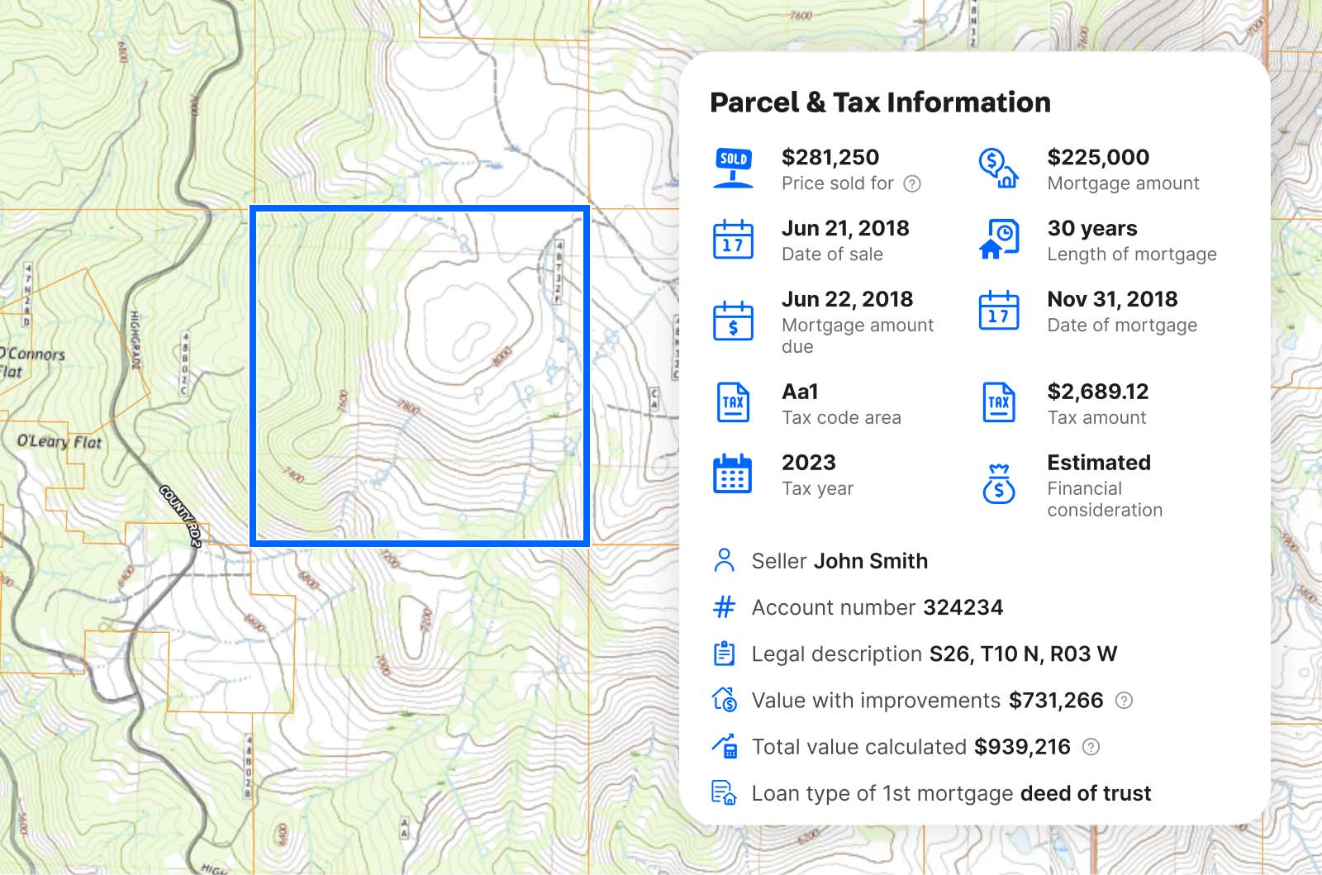Click the O'Leary Flat map label

pyautogui.click(x=59, y=441)
